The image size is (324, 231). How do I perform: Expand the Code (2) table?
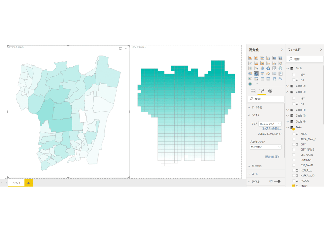[288, 86]
